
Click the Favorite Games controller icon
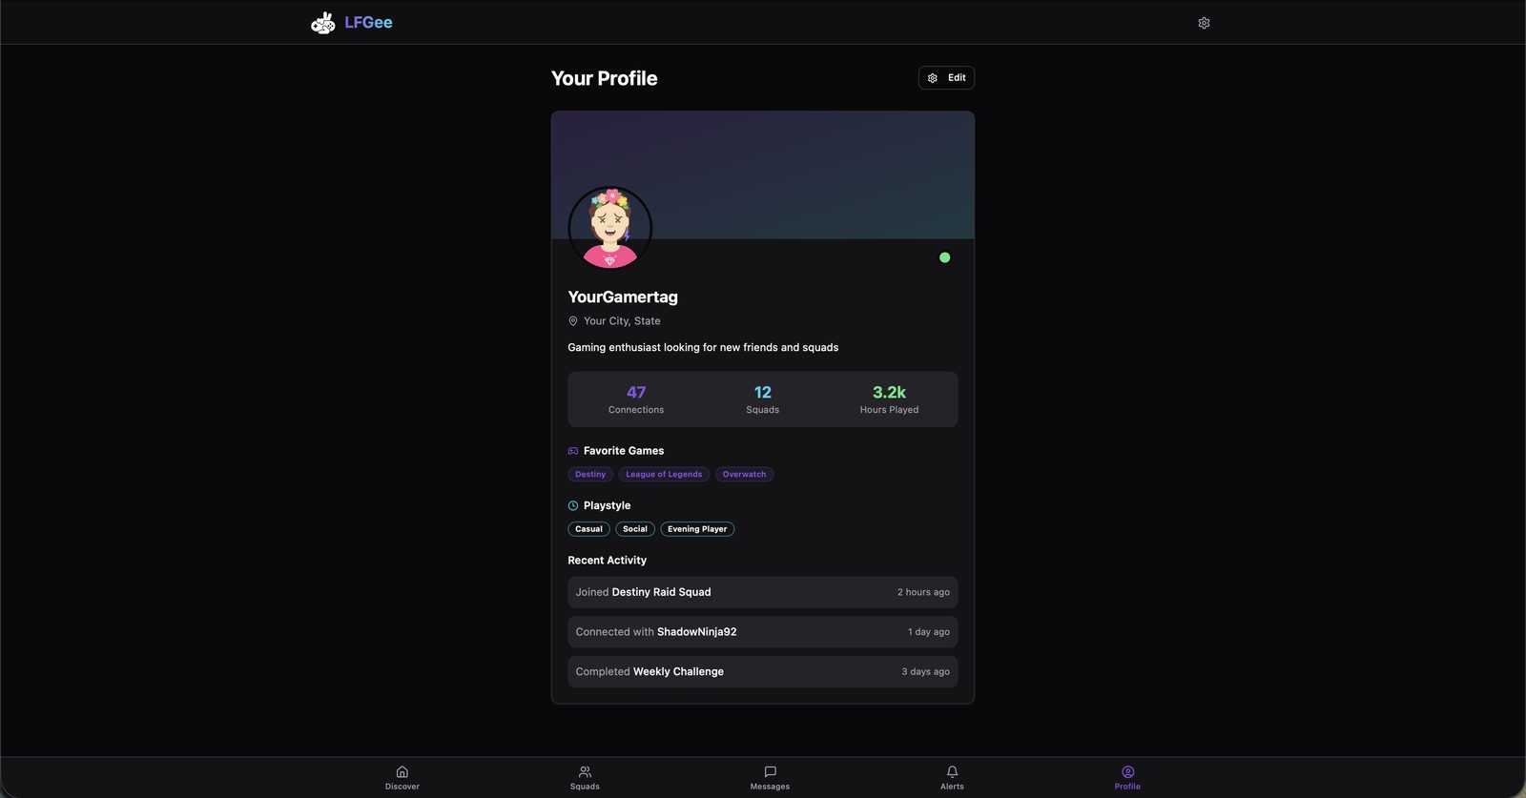573,451
